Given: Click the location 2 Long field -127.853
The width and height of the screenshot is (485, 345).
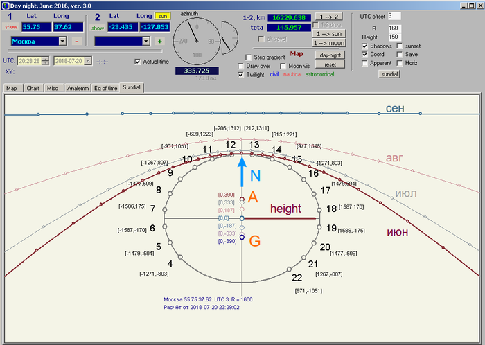Looking at the screenshot, I should click(x=155, y=27).
